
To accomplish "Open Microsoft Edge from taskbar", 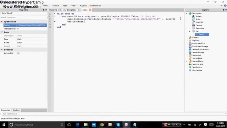I will [78, 125].
